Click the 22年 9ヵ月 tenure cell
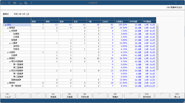 click(149, 52)
